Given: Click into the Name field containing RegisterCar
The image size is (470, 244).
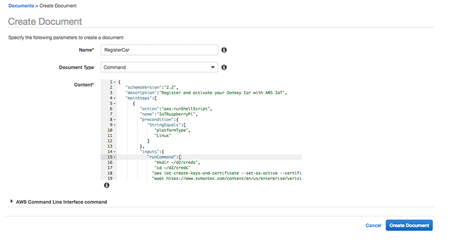Looking at the screenshot, I should 159,50.
